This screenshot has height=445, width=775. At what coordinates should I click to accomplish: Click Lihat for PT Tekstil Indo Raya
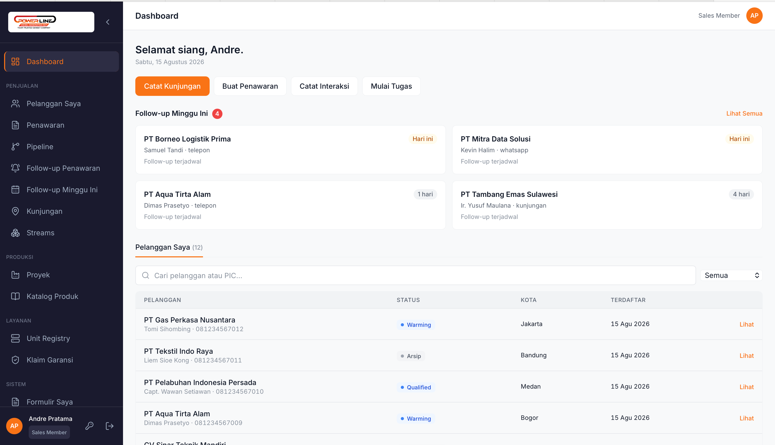pyautogui.click(x=746, y=356)
